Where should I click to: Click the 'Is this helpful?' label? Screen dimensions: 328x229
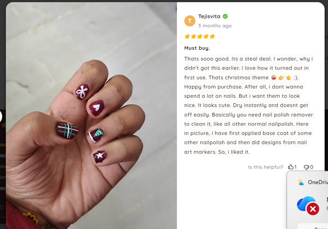(x=266, y=167)
